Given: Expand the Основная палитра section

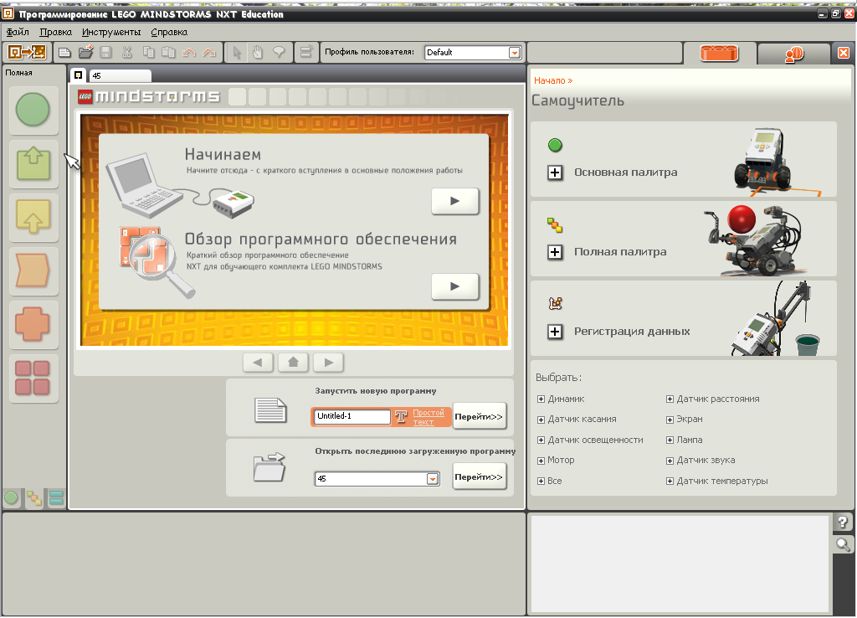Looking at the screenshot, I should pyautogui.click(x=555, y=173).
